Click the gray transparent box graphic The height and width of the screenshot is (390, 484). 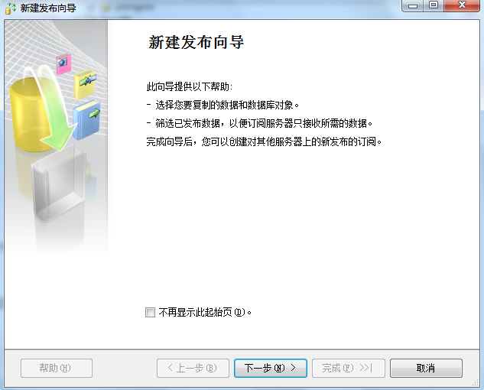(x=59, y=184)
